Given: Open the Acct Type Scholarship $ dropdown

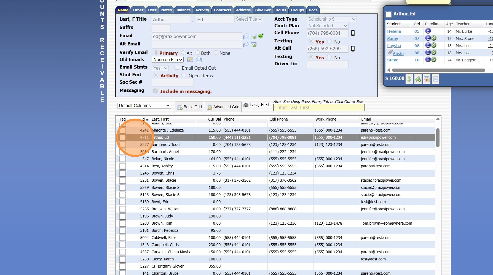Looking at the screenshot, I should [331, 19].
